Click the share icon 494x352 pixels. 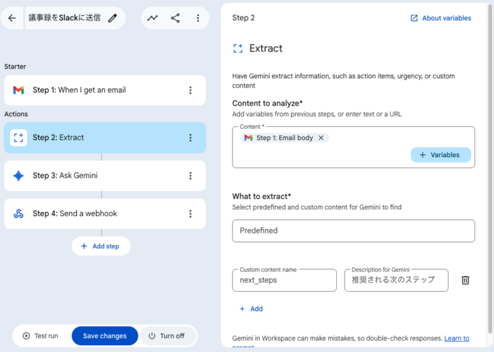click(175, 18)
